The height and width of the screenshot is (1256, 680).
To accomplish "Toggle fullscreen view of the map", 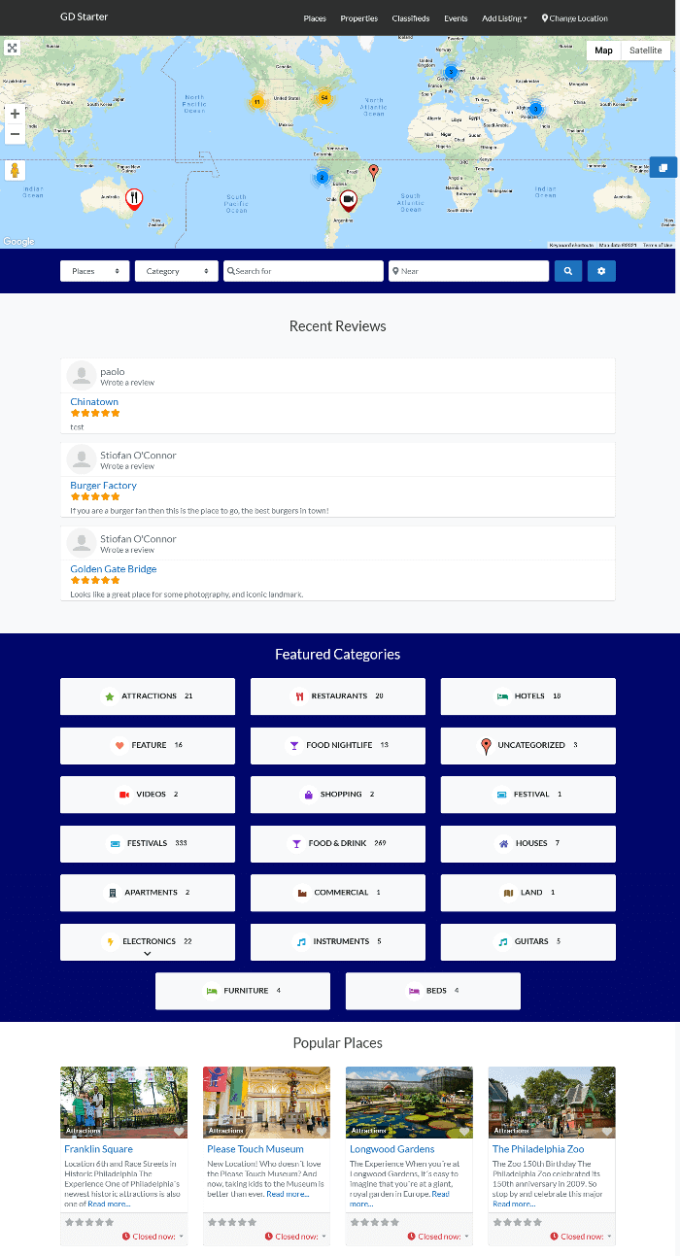I will tap(13, 48).
